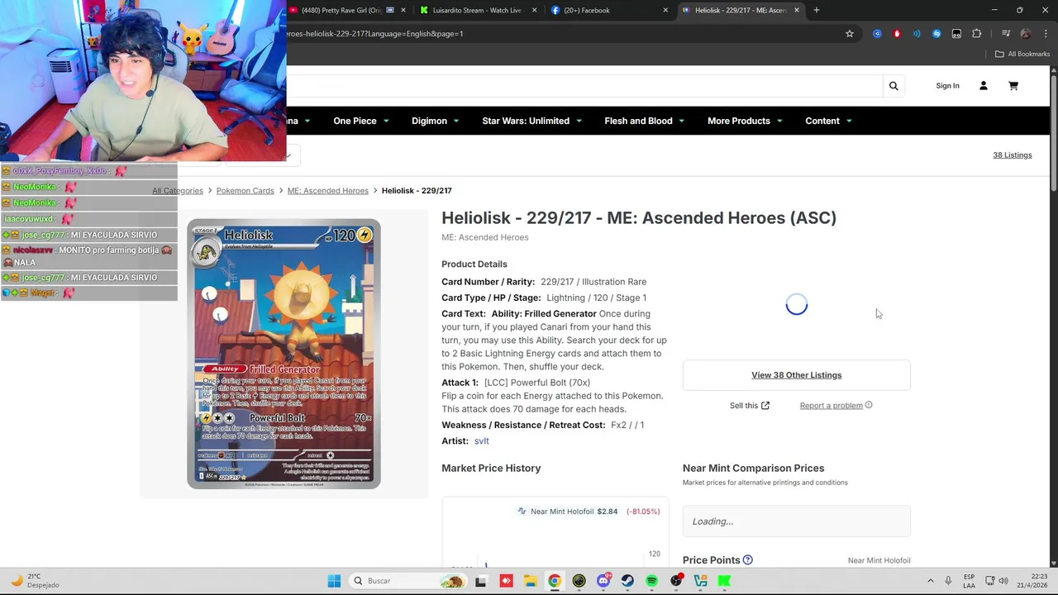Click Report a problem link
This screenshot has height=595, width=1058.
click(x=831, y=406)
